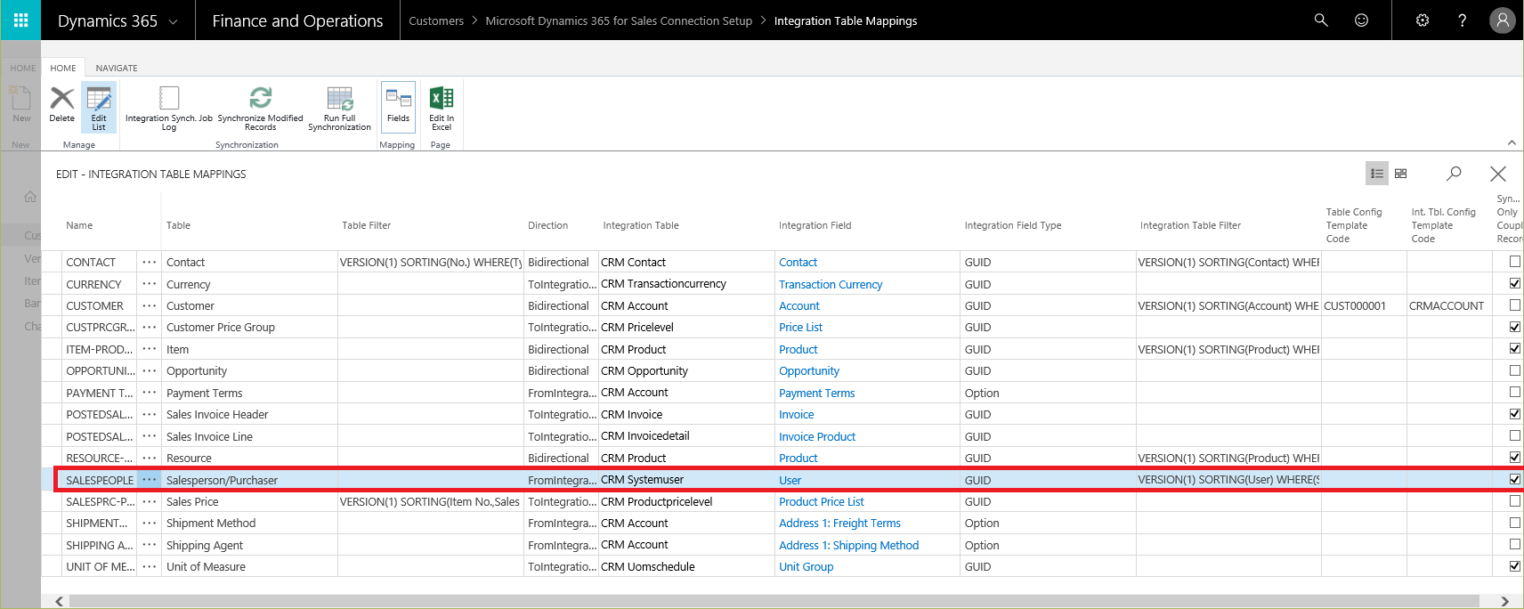Open the Direction cell for SALESPEOPLE row

[x=561, y=480]
